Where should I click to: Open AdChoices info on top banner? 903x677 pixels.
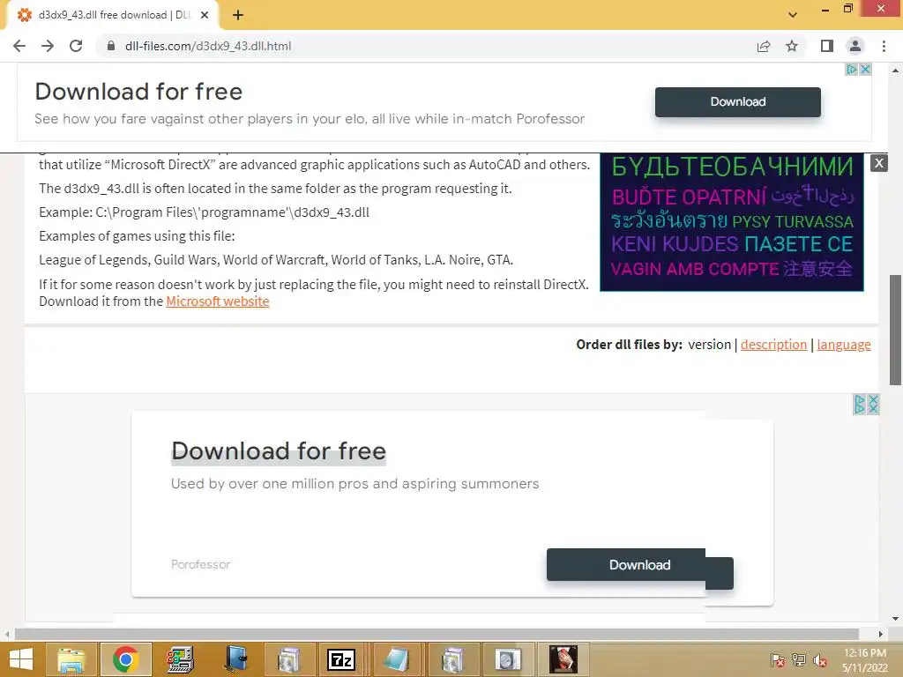click(x=852, y=69)
